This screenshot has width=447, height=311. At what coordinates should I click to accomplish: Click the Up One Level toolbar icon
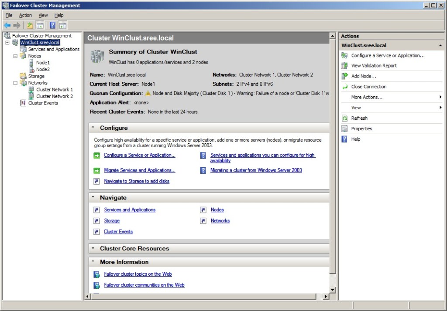(x=30, y=25)
